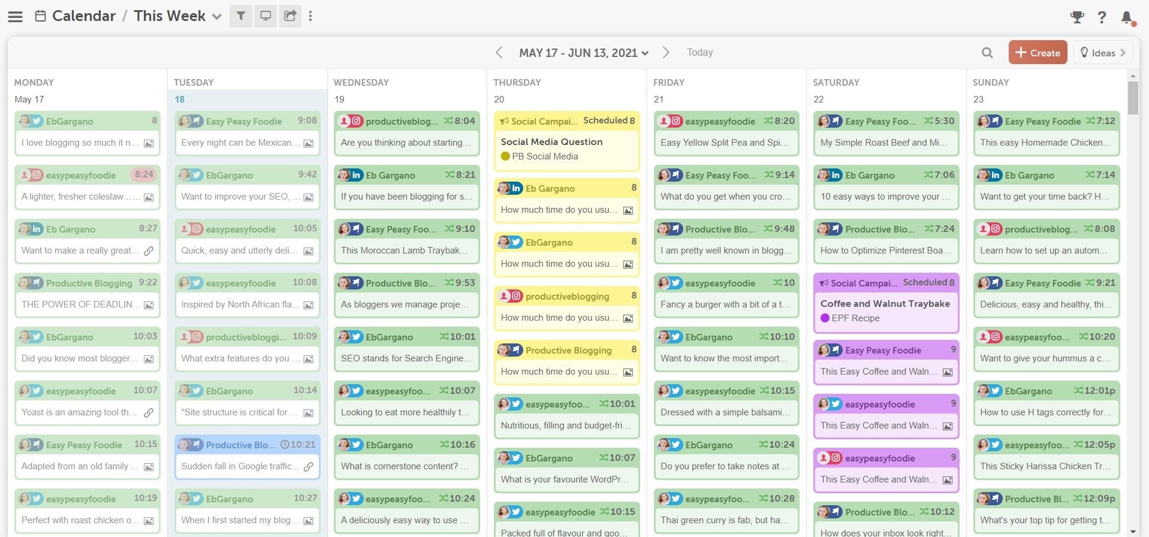Open 'What is your favourite WordPr...' post
This screenshot has width=1149, height=537.
pyautogui.click(x=566, y=470)
